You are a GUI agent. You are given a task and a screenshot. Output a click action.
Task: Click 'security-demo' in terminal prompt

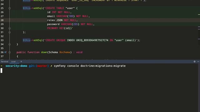pos(16,66)
